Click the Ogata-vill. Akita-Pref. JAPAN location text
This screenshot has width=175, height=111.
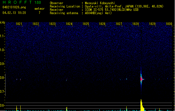tap(124, 6)
